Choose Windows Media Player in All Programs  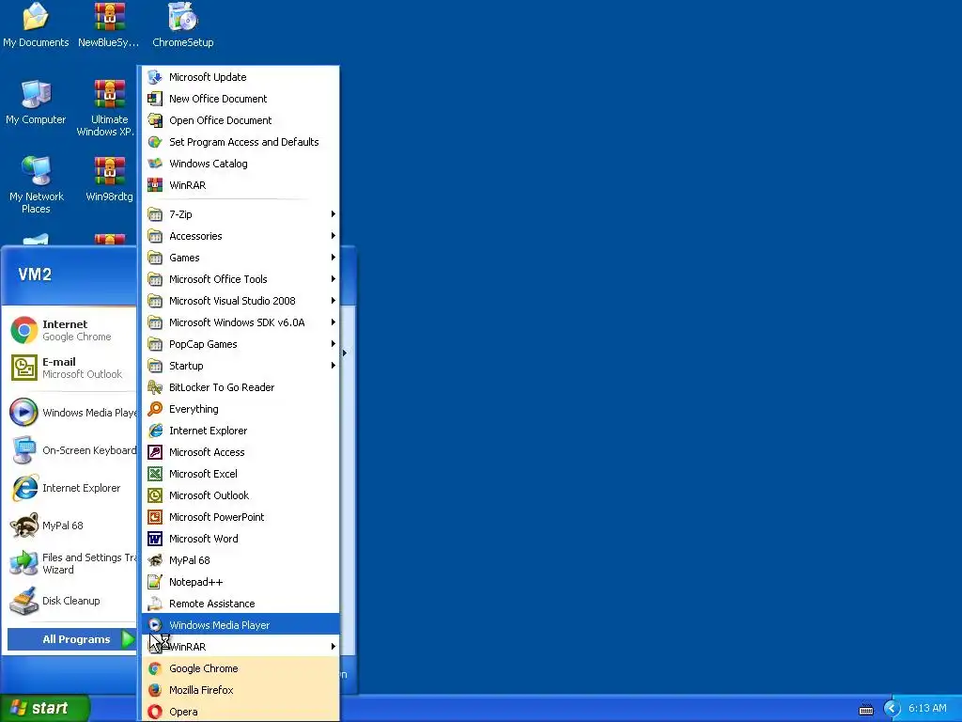[240, 625]
